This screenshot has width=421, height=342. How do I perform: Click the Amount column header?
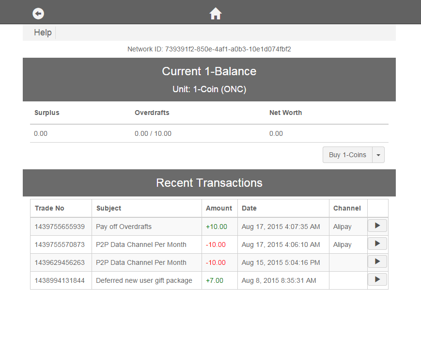point(219,208)
